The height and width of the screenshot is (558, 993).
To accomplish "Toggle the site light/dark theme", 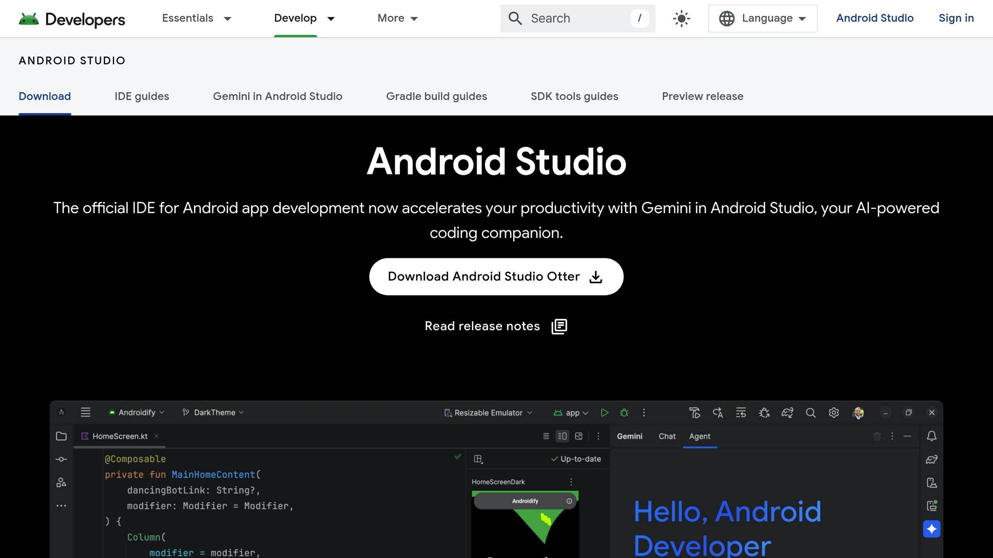I will tap(681, 18).
